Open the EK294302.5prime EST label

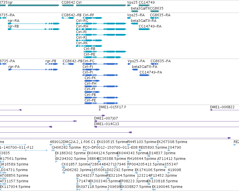click(70, 159)
